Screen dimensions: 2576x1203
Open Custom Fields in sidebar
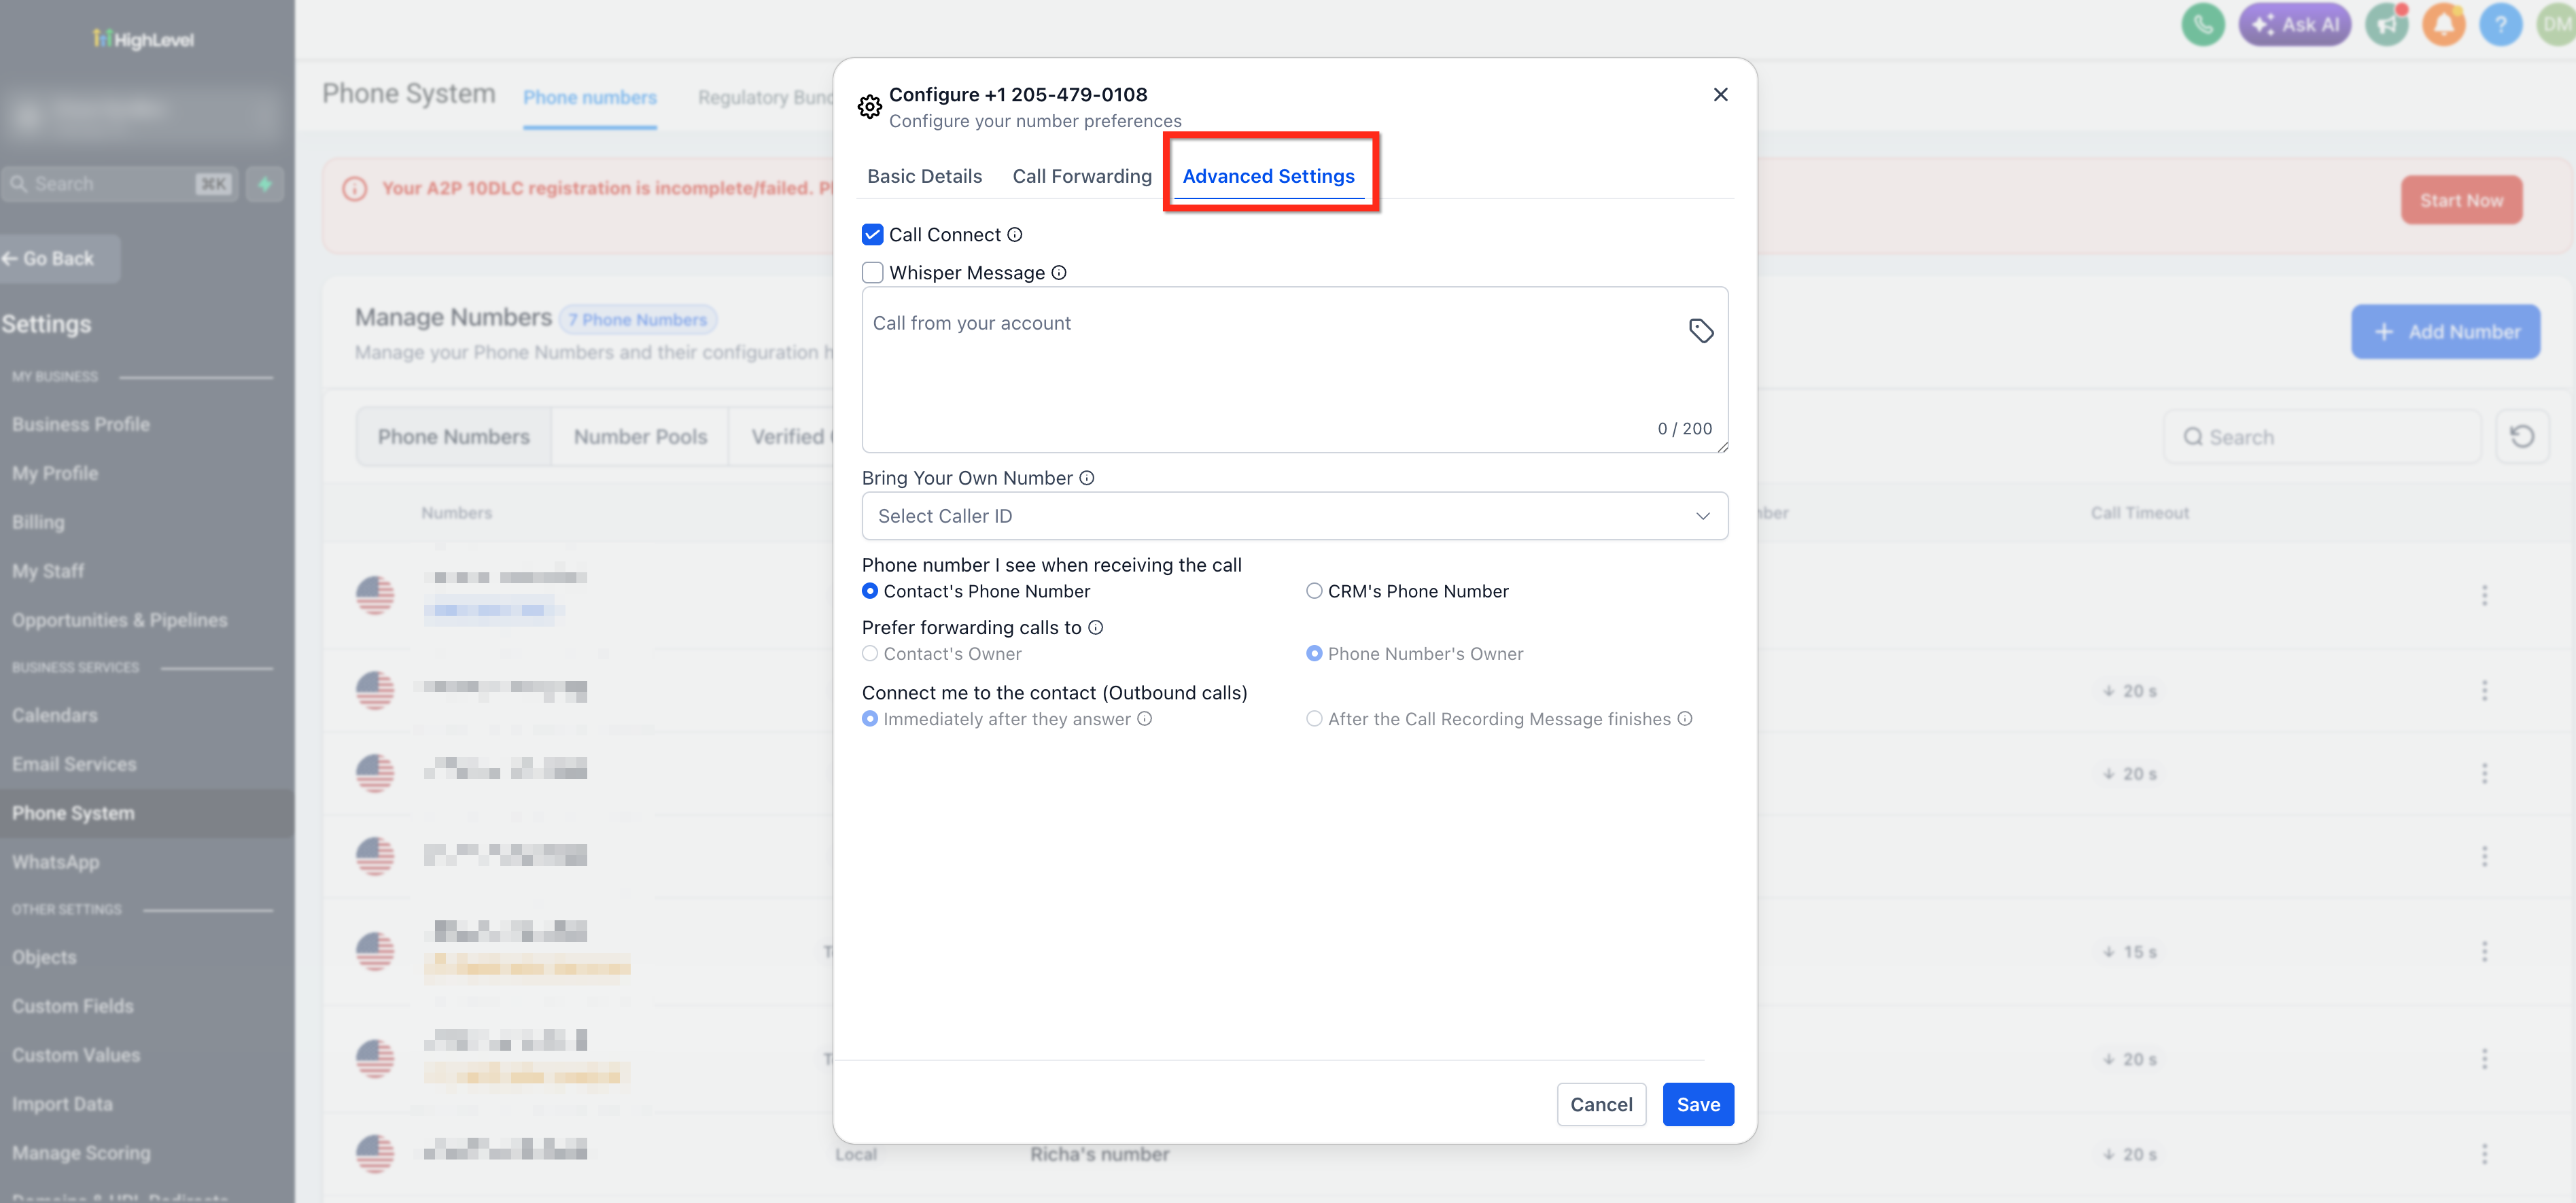click(73, 1007)
